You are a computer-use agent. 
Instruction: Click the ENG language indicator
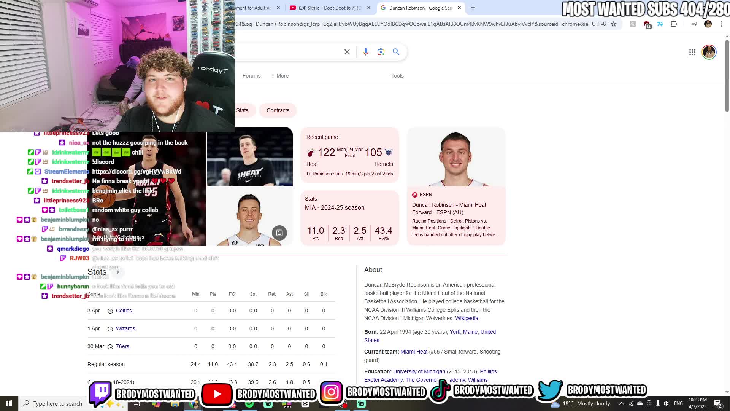678,403
